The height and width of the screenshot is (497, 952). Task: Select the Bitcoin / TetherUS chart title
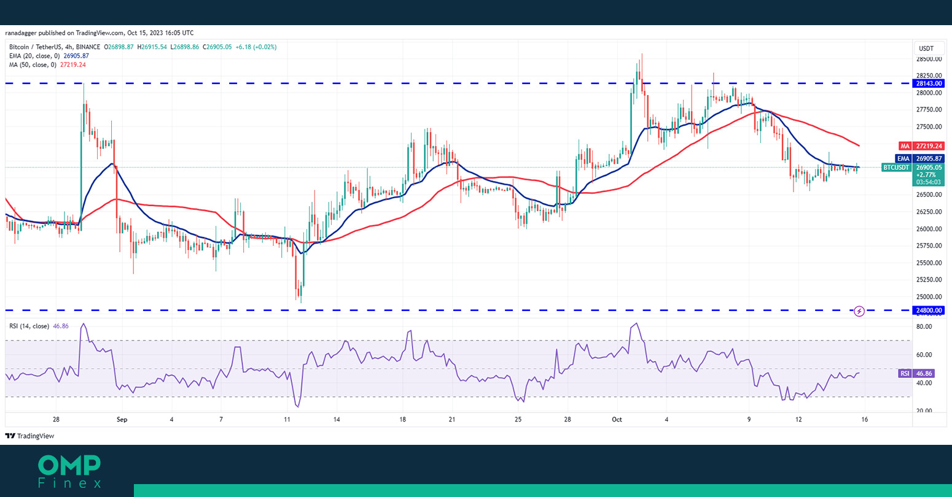click(55, 47)
